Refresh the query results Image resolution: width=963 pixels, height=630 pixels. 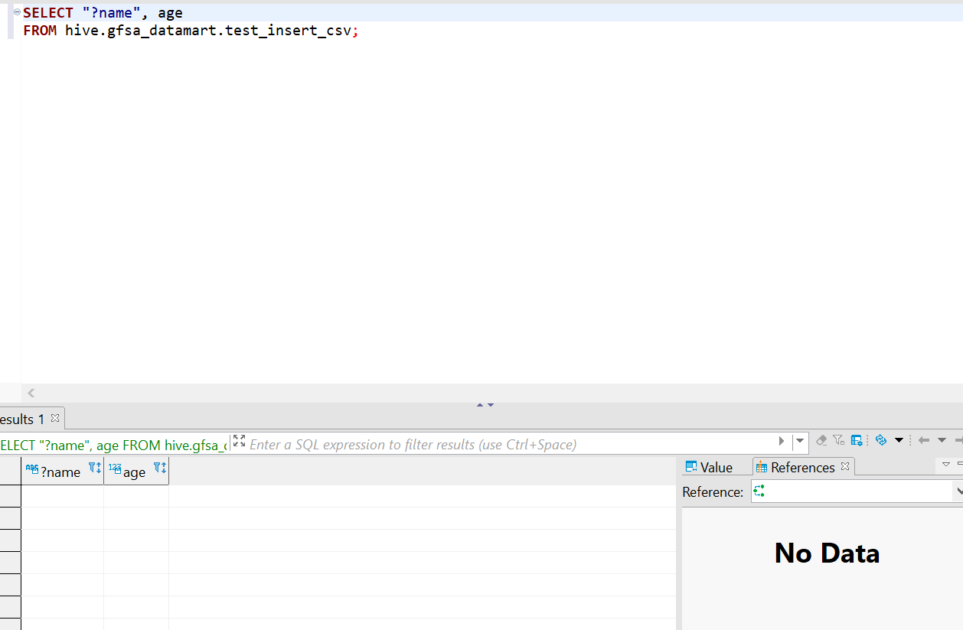coord(880,440)
